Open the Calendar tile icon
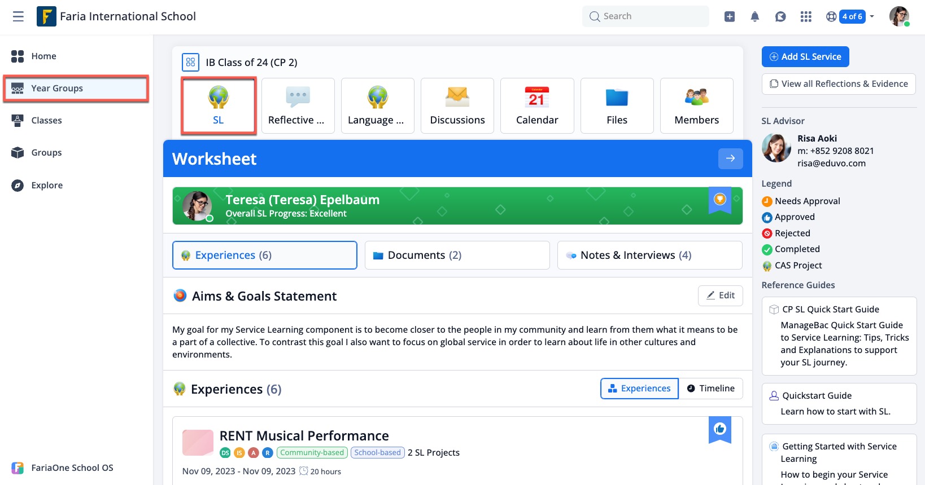 536,105
